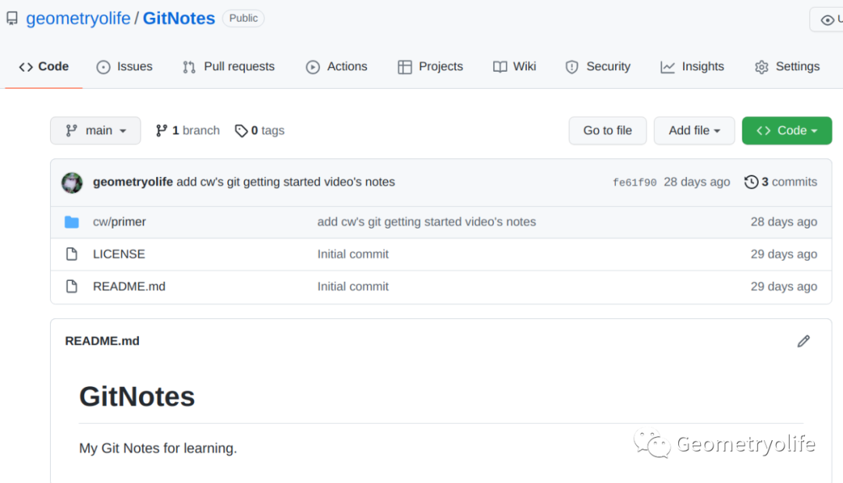The image size is (843, 483).
Task: Open the Pull requests tab
Action: [x=229, y=67]
